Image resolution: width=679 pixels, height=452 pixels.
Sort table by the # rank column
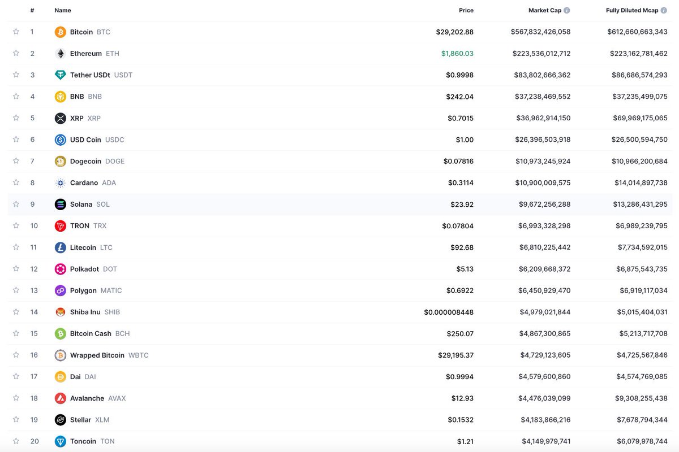[x=32, y=10]
